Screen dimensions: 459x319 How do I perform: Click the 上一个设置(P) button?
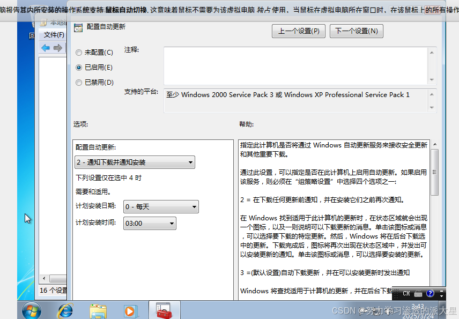click(299, 31)
